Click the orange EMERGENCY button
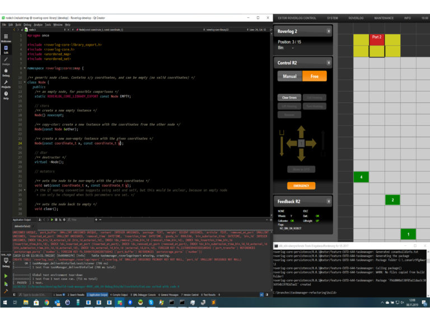The width and height of the screenshot is (430, 322). (301, 186)
